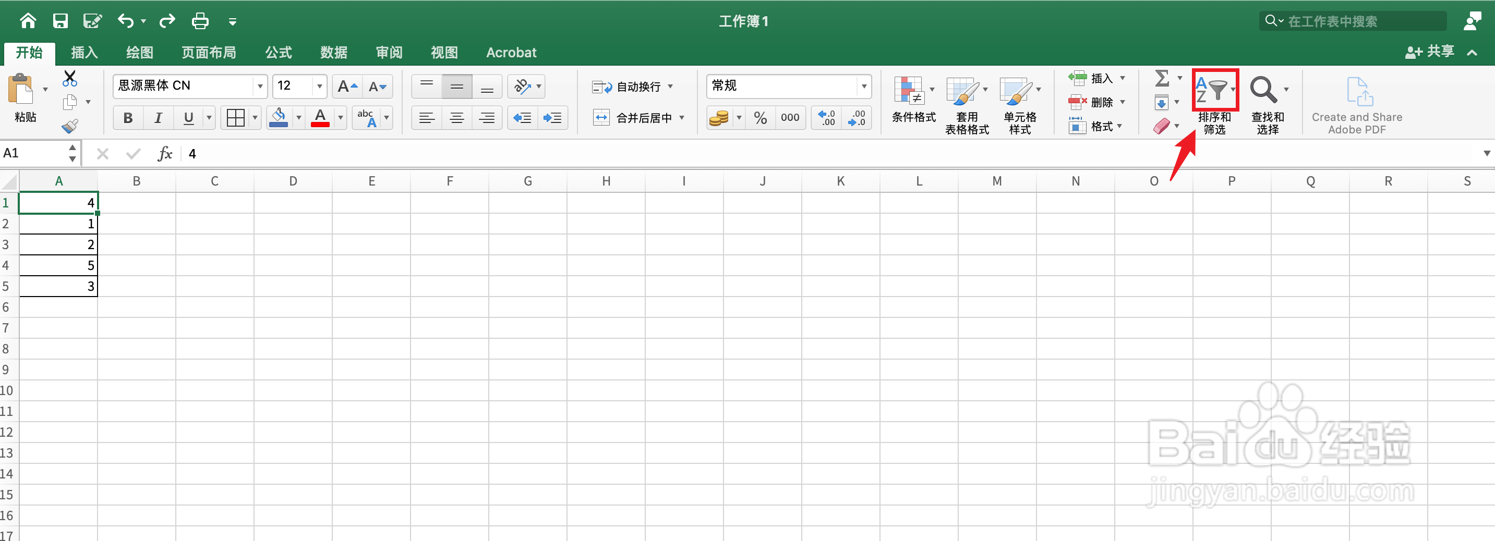Screen dimensions: 1495x541
Task: Expand the 合并后居中 merge dropdown
Action: pyautogui.click(x=682, y=118)
